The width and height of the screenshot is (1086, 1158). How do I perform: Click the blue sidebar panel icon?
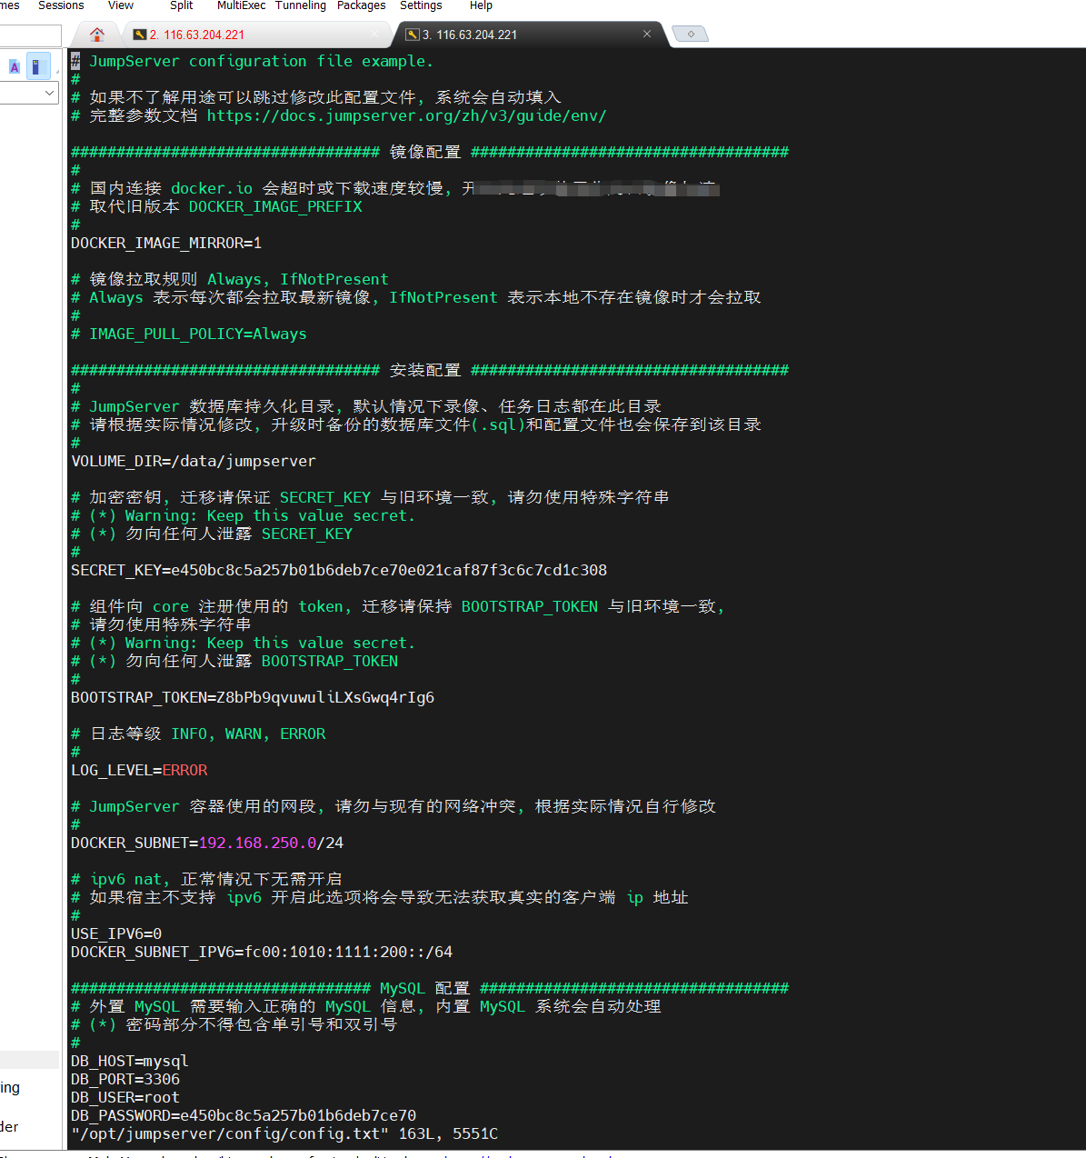pyautogui.click(x=36, y=66)
